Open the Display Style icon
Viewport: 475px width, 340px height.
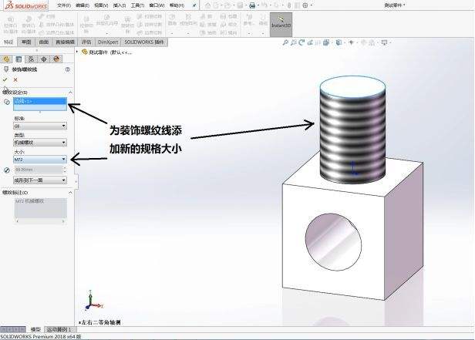click(339, 42)
